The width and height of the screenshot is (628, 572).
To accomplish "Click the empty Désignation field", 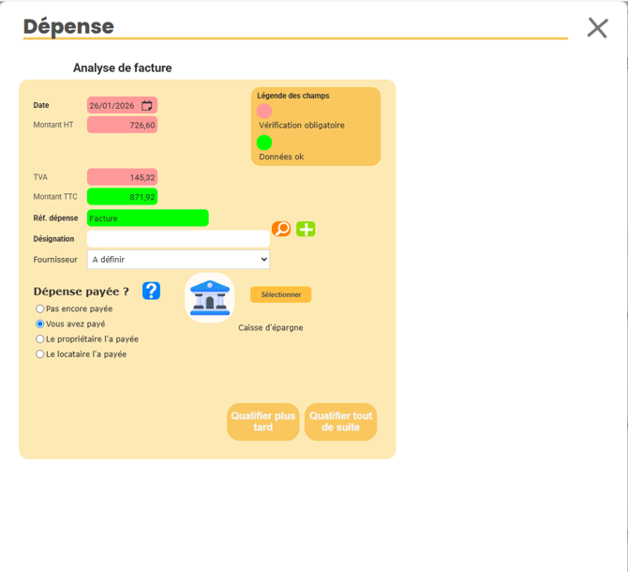I will point(178,239).
